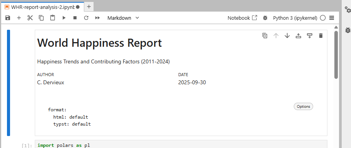Click the World Happiness Report heading
The height and width of the screenshot is (148, 351).
tap(99, 43)
